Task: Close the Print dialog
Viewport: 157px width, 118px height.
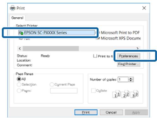Action: pyautogui.click(x=144, y=8)
